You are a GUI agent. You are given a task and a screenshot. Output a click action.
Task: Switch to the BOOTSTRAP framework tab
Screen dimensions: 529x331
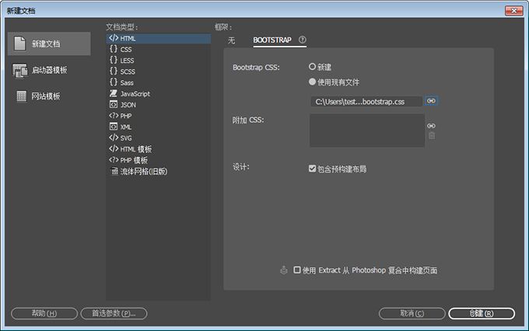[272, 40]
